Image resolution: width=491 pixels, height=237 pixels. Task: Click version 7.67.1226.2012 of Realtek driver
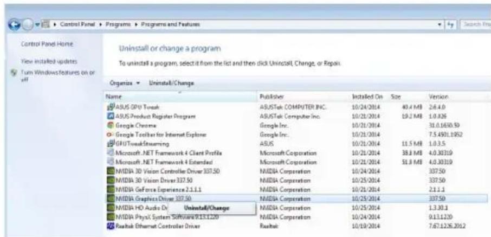(447, 226)
